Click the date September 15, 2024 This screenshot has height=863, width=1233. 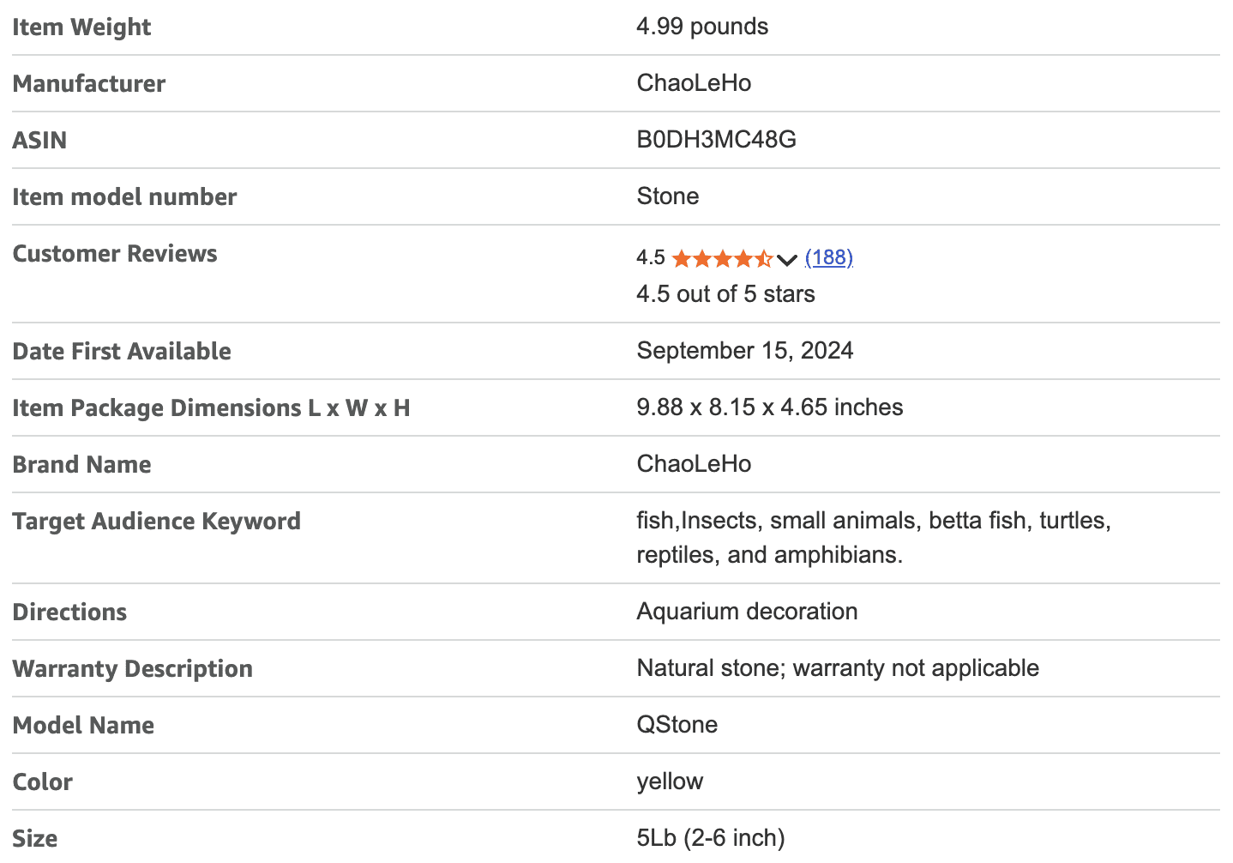coord(744,351)
